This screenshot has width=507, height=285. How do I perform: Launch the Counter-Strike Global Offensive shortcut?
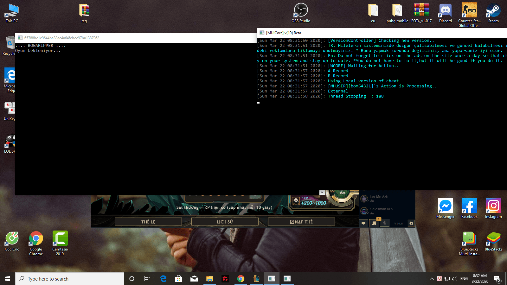click(x=469, y=15)
